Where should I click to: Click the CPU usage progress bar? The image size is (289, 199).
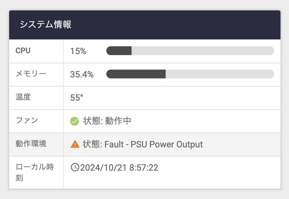pyautogui.click(x=190, y=51)
